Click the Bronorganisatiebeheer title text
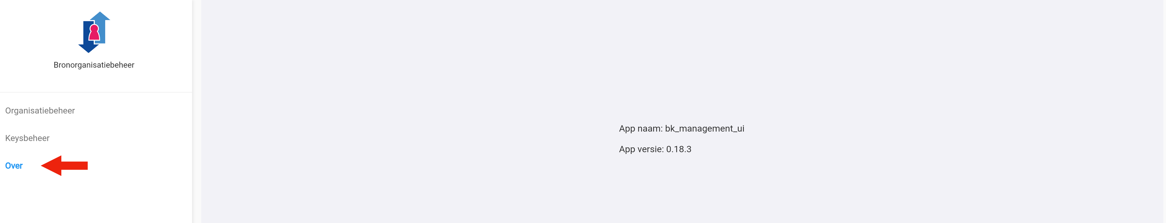 (x=94, y=65)
